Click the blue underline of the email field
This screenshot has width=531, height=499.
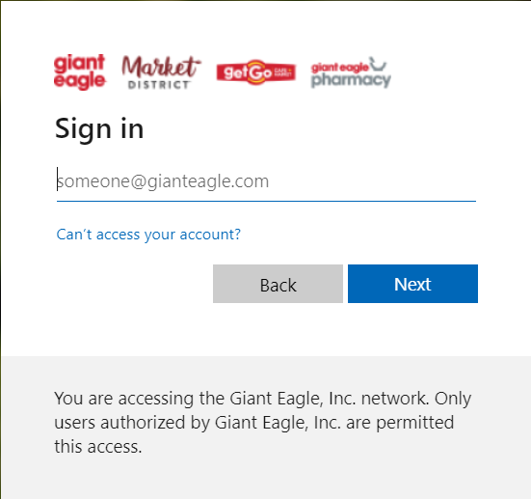(266, 201)
